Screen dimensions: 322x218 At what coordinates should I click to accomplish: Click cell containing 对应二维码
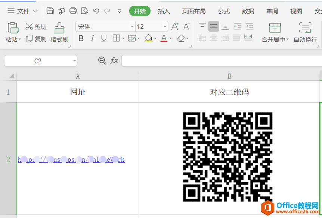click(229, 92)
